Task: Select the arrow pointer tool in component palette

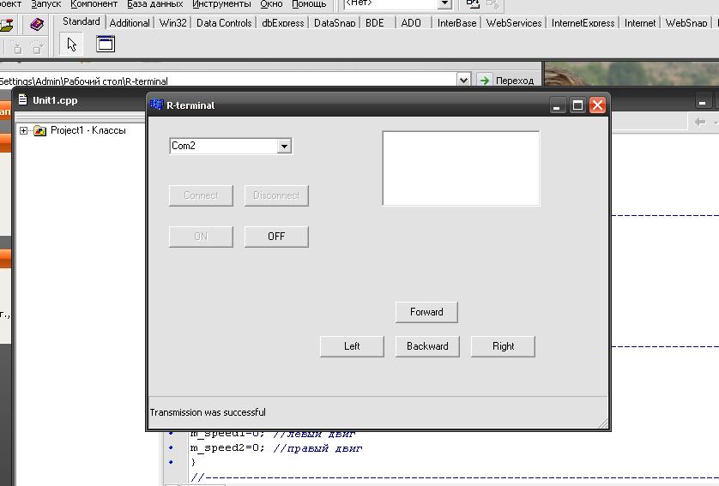Action: tap(72, 45)
